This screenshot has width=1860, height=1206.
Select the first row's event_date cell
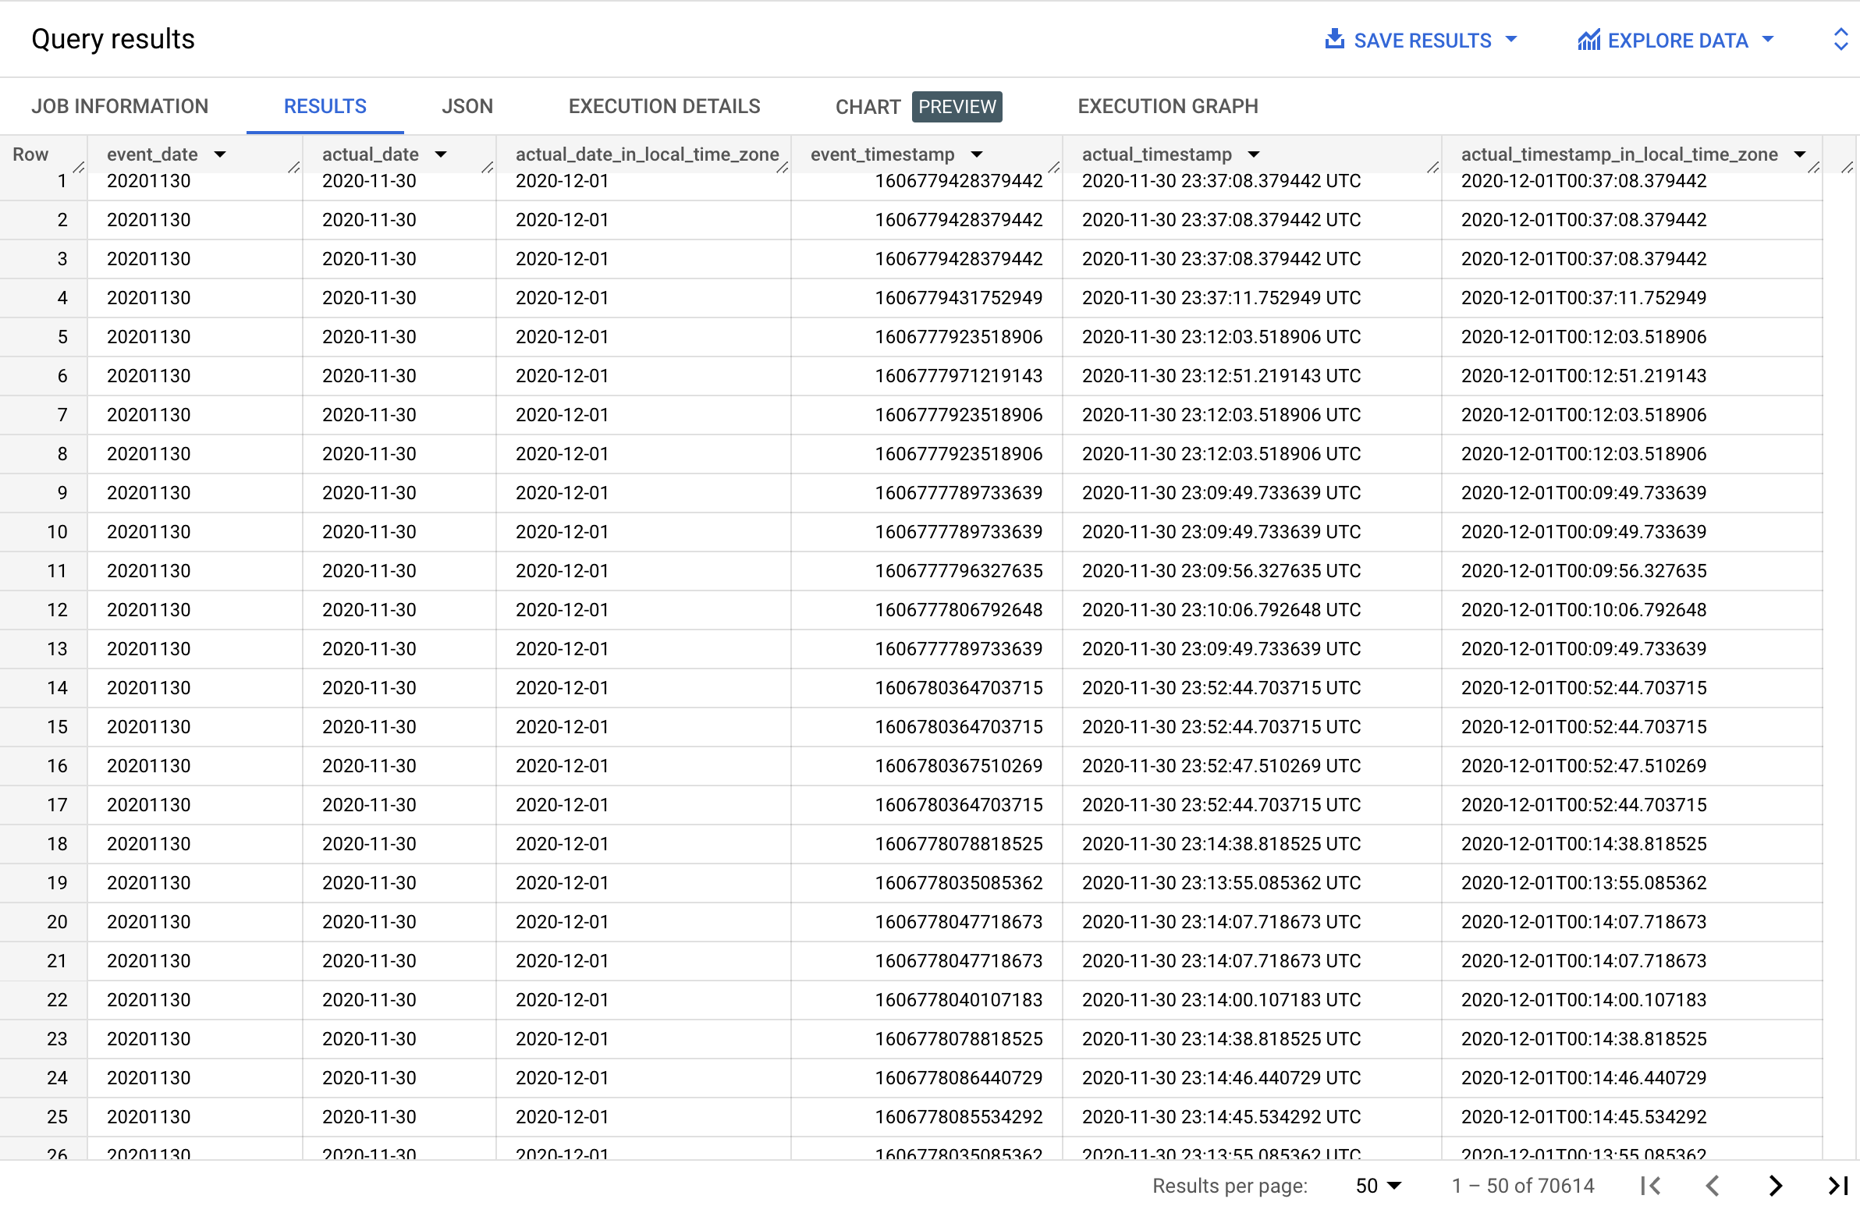(149, 180)
